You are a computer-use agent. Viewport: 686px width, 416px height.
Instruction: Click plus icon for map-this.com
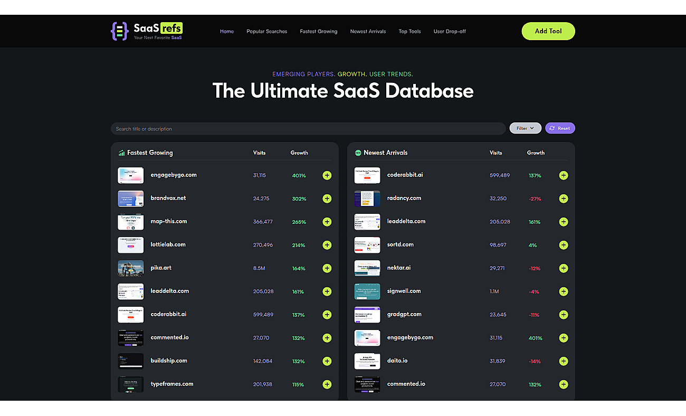[327, 222]
